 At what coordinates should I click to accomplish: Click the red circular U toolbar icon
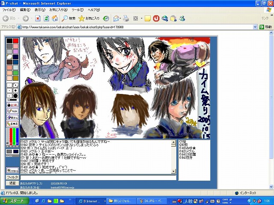(x=156, y=18)
